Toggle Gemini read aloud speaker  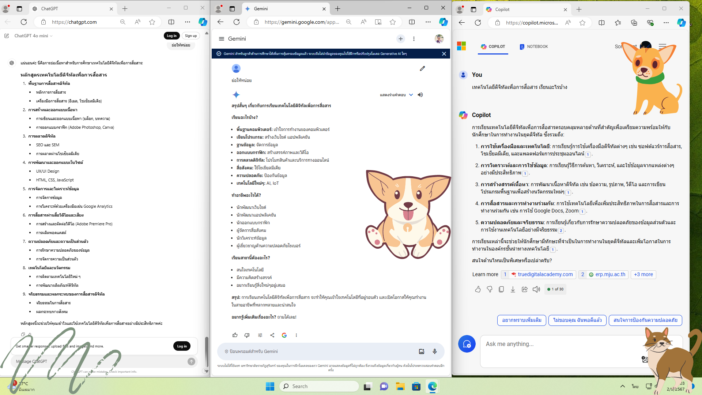click(420, 95)
